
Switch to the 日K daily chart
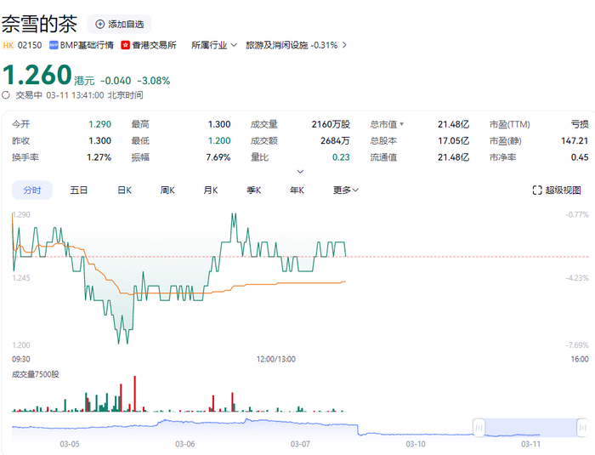[124, 190]
